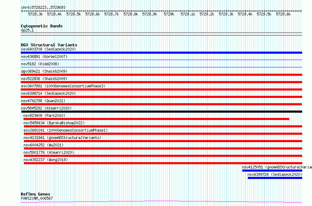Click nsv823408 (Park2010) variant label
312x206 pixels.
click(44, 115)
